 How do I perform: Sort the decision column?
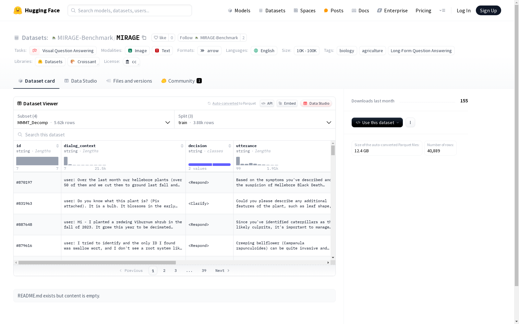[x=230, y=146]
